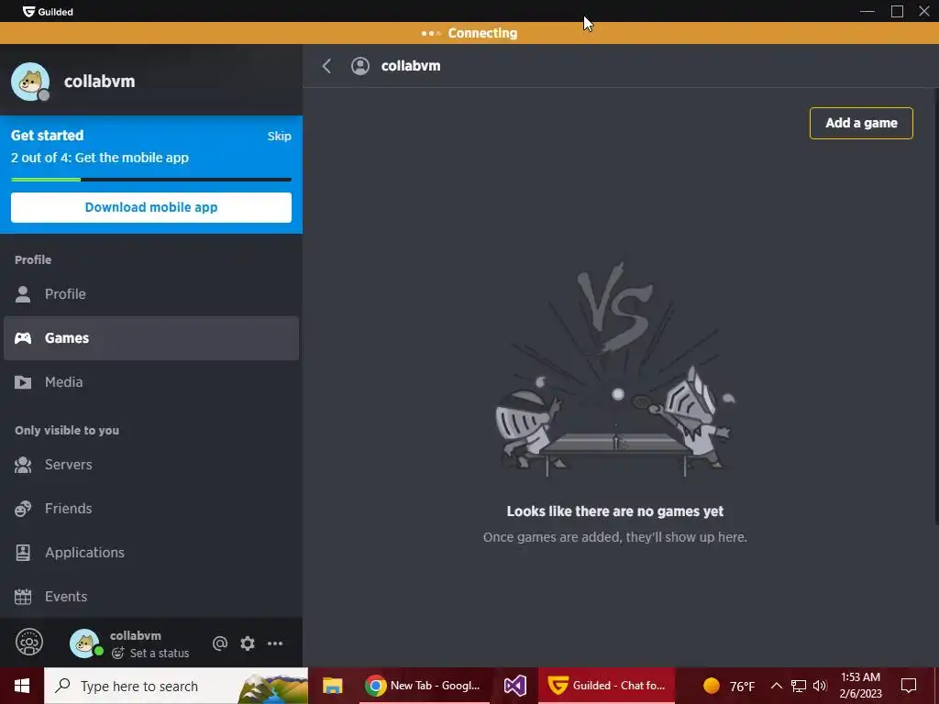Viewport: 939px width, 704px height.
Task: Click the Guilded taskbar button
Action: [607, 686]
